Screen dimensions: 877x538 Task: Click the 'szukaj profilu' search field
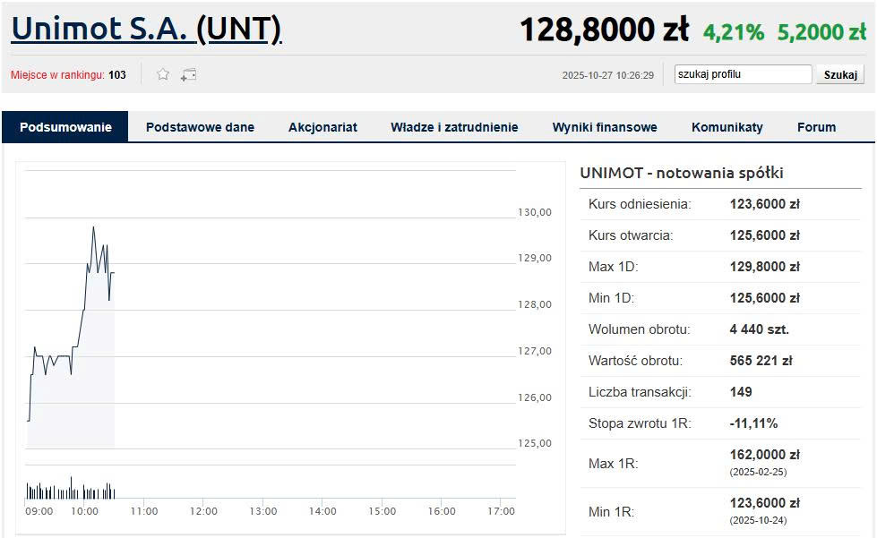743,74
